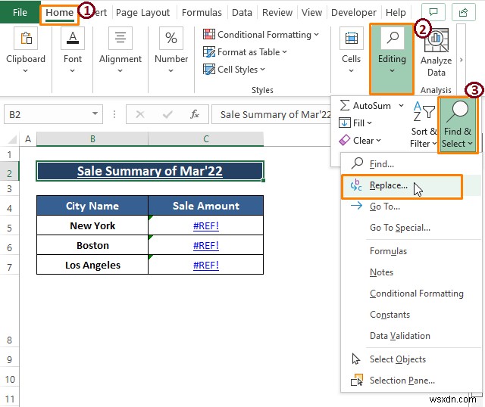Click the formula bar text field
The image size is (485, 407).
tap(271, 114)
